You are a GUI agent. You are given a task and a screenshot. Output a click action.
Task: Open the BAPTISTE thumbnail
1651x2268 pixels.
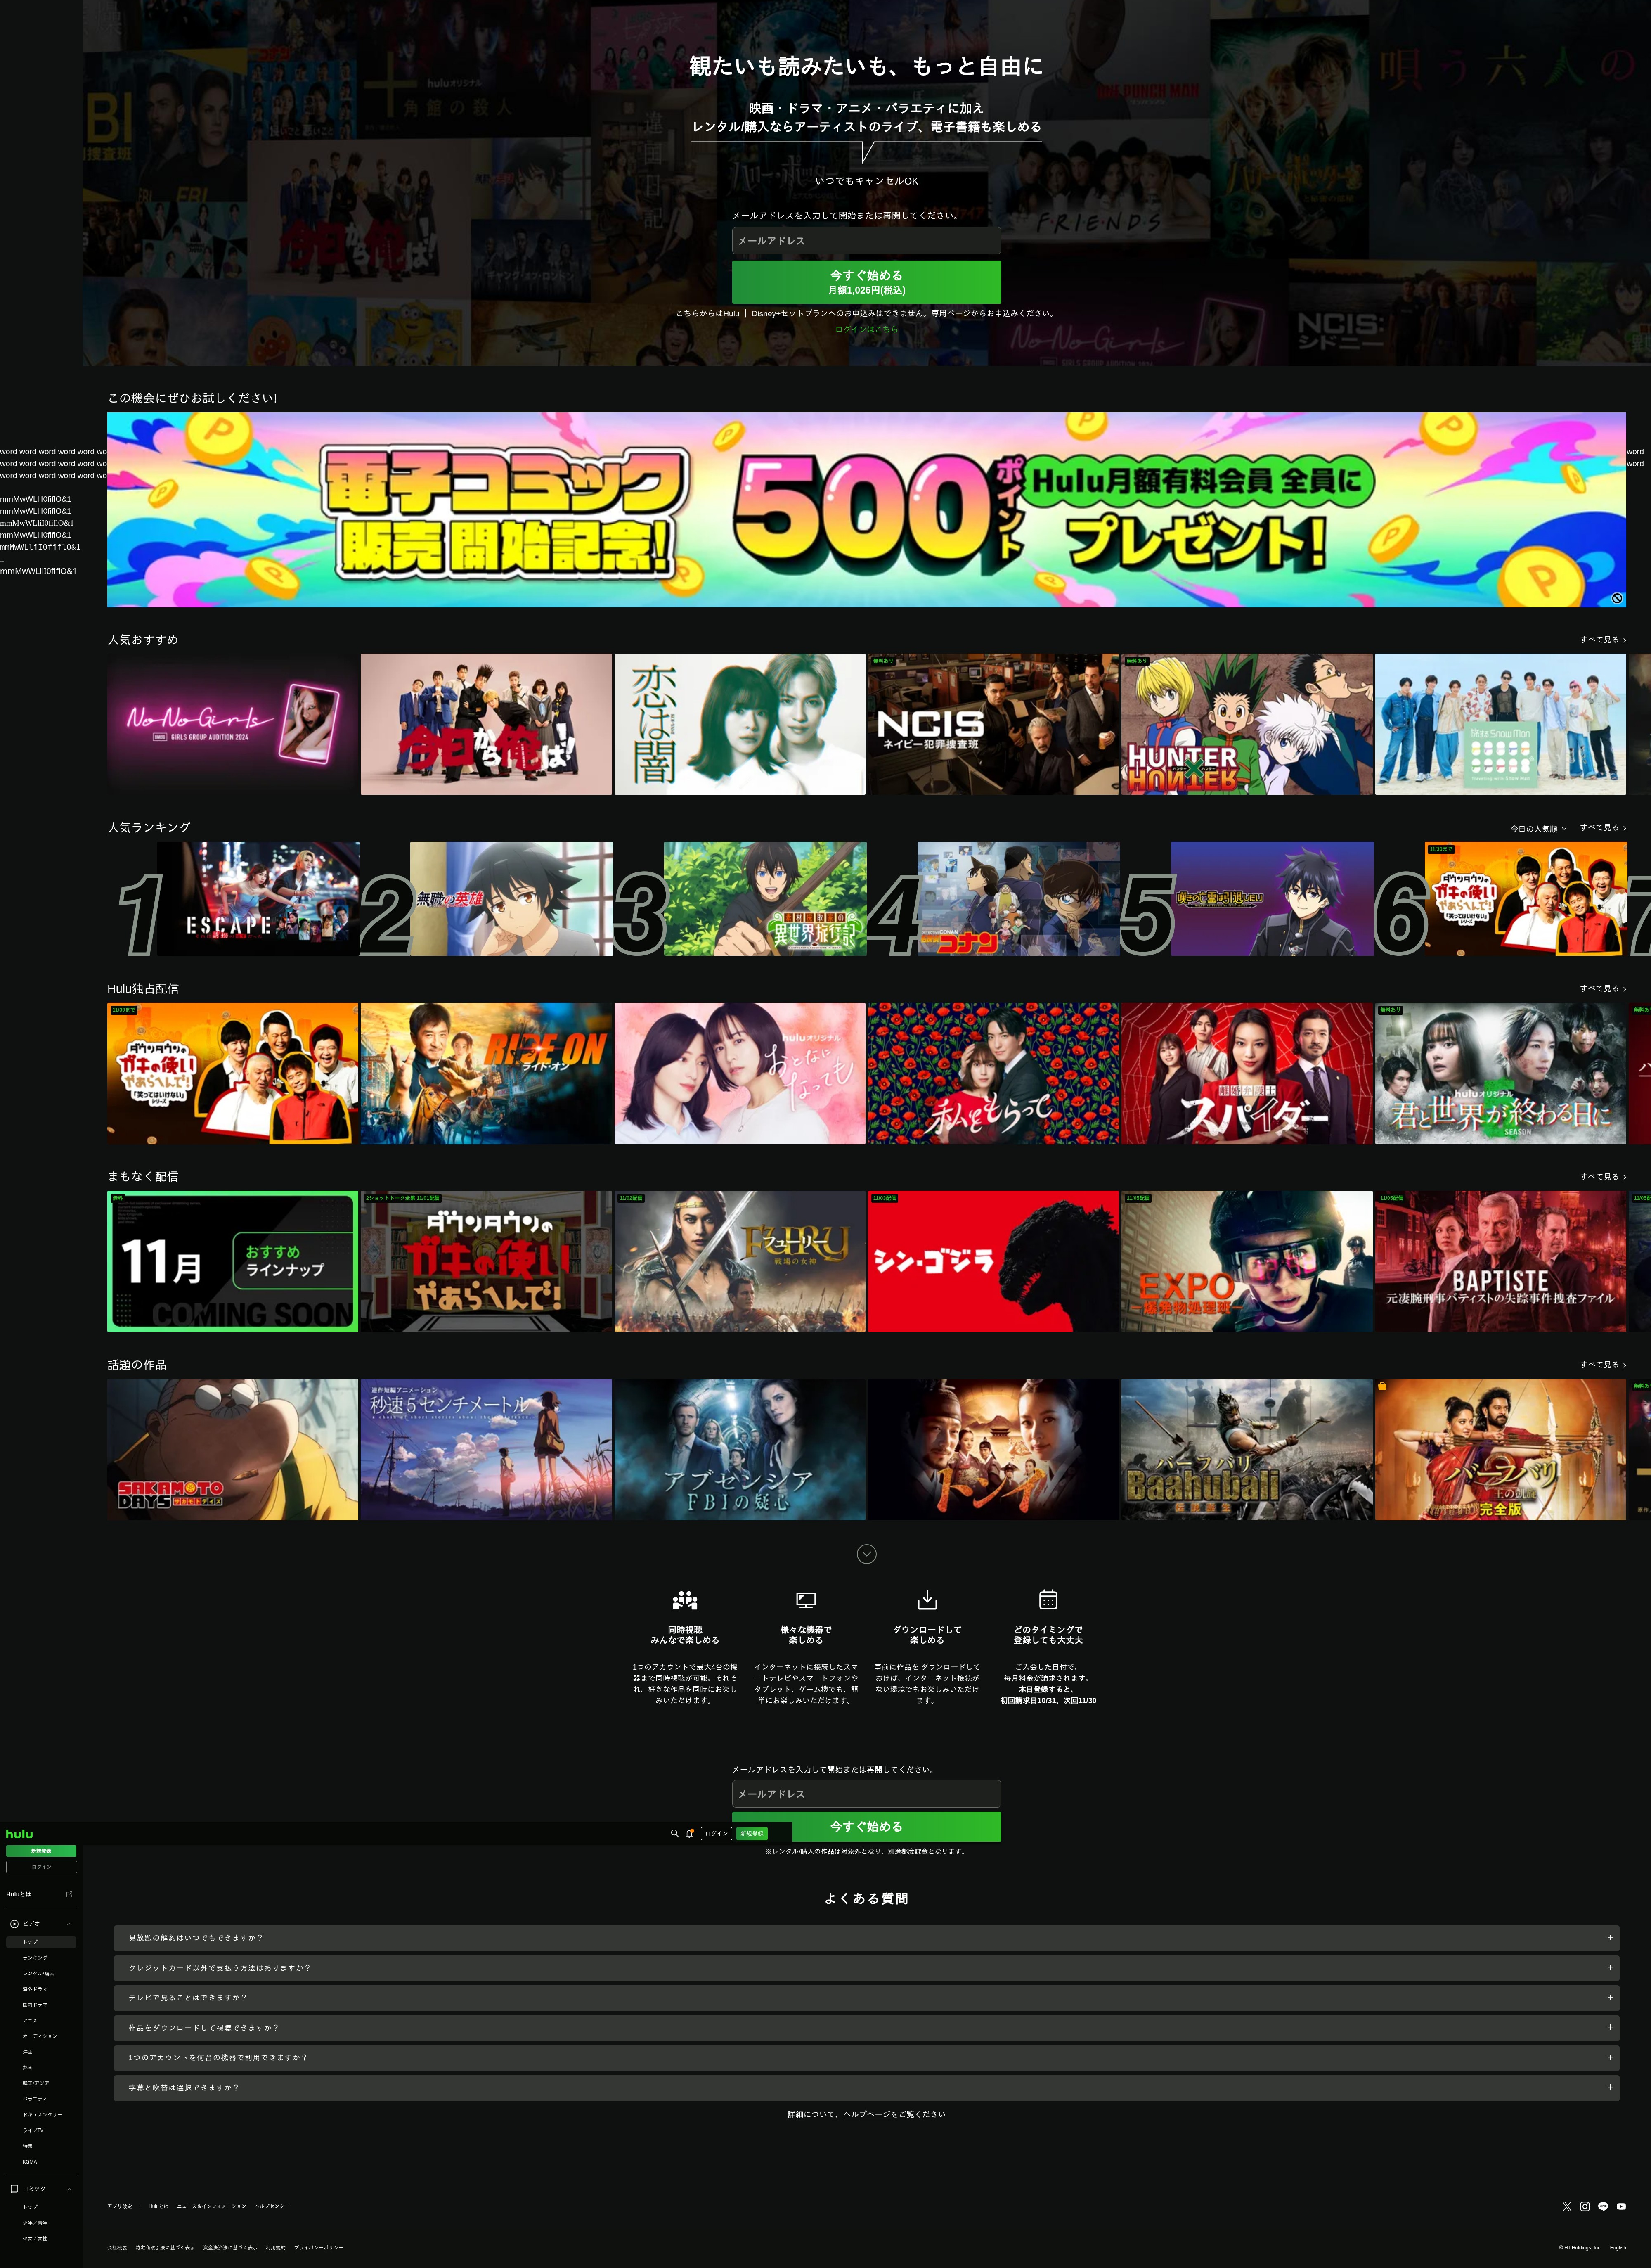click(1500, 1261)
